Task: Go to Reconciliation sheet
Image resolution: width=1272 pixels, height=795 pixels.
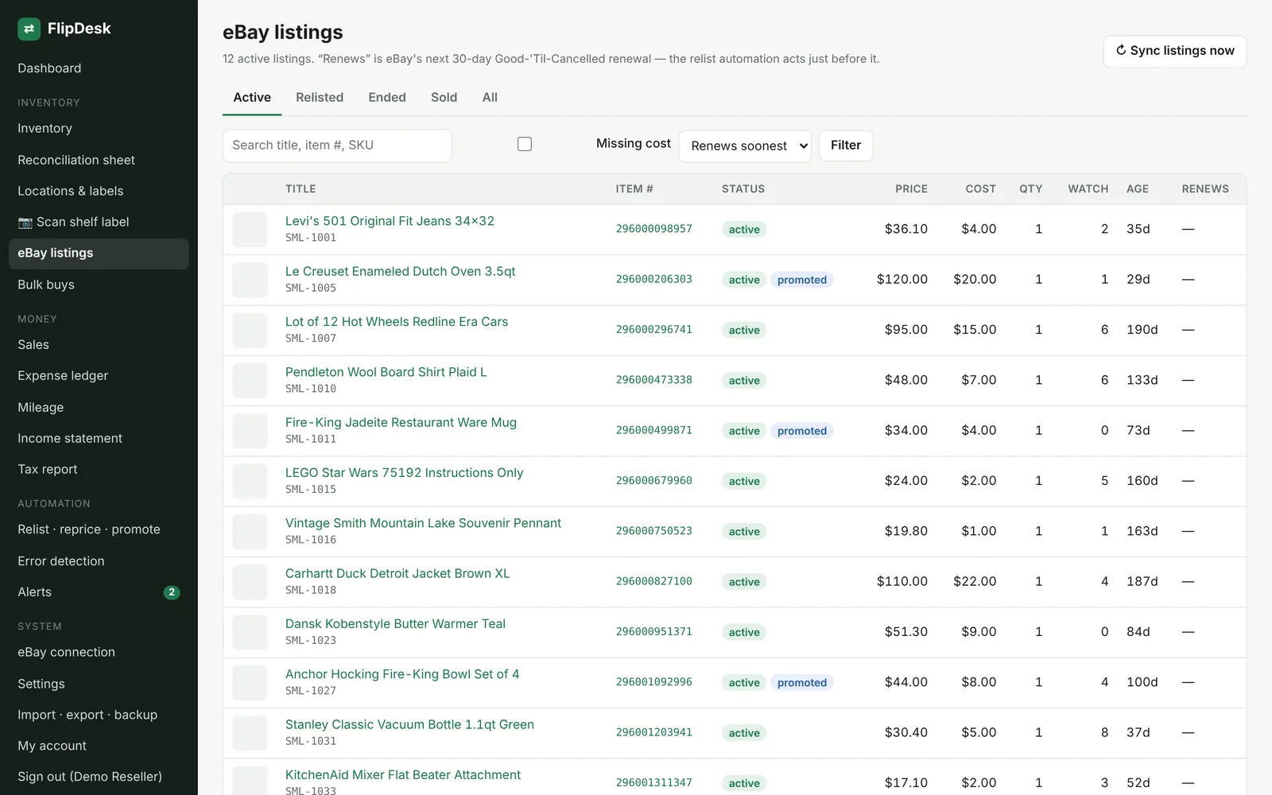Action: click(99, 160)
